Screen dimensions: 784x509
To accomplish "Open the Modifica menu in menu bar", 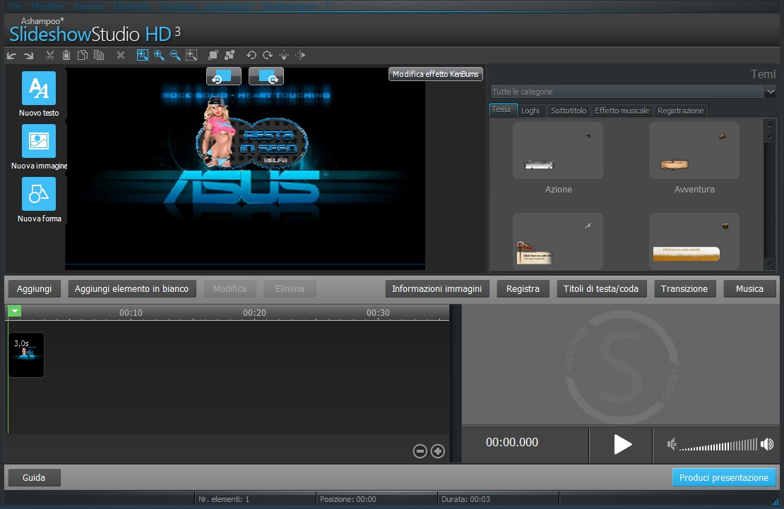I will click(x=48, y=6).
